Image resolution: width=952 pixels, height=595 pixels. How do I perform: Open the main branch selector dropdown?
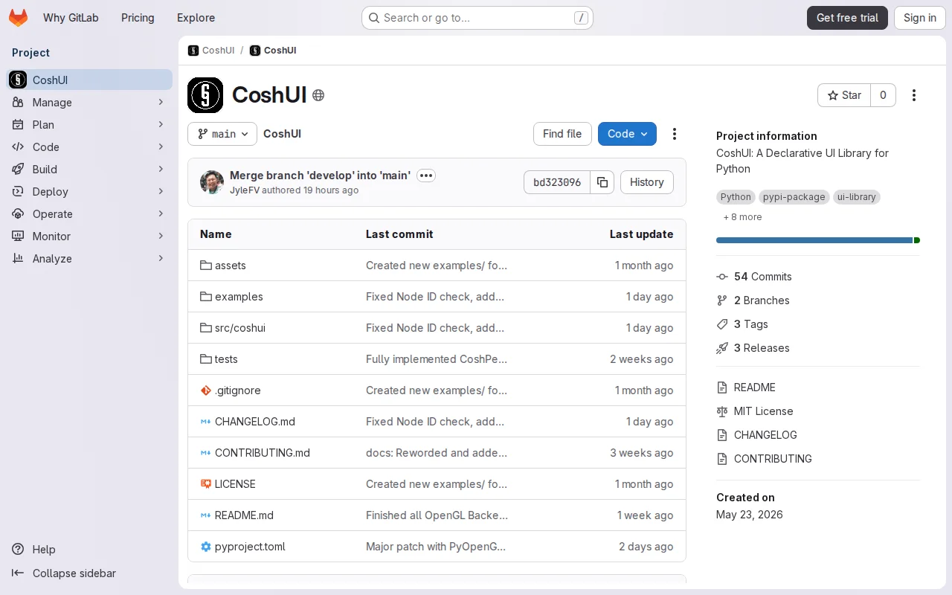[x=222, y=134]
